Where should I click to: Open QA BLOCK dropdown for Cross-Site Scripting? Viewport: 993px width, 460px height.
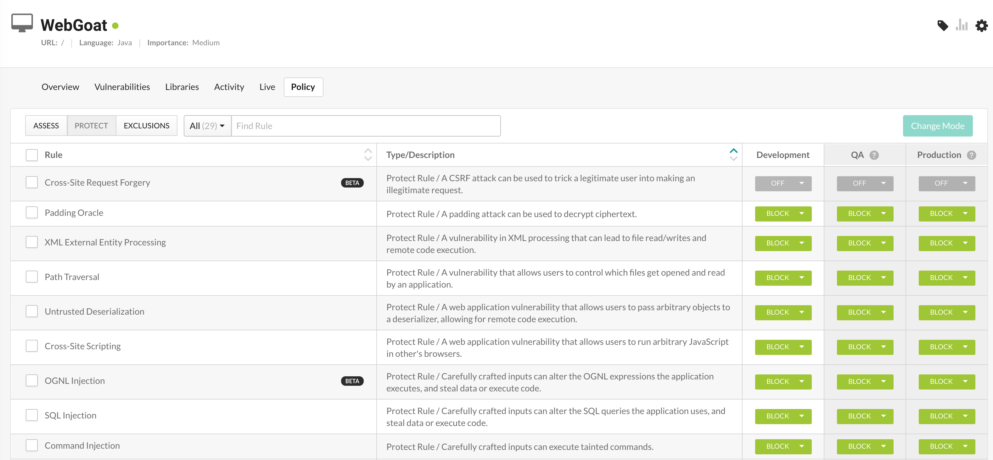point(865,347)
